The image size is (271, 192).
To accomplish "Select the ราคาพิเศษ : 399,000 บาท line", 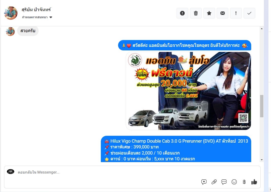I will point(132,147).
